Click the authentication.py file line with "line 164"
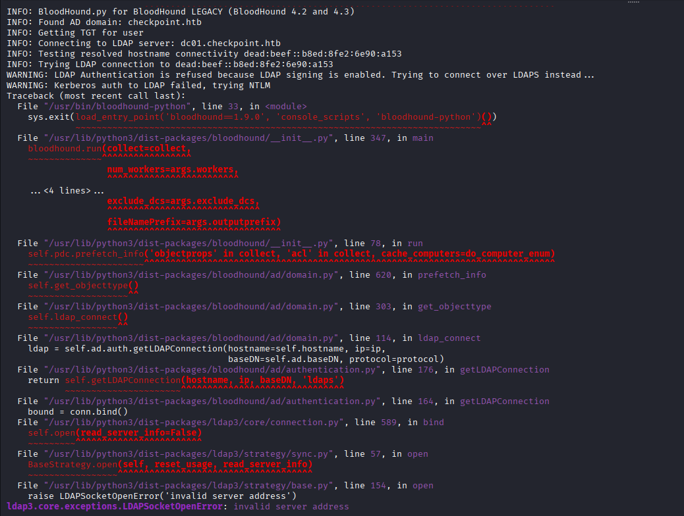This screenshot has height=516, width=684. (283, 401)
